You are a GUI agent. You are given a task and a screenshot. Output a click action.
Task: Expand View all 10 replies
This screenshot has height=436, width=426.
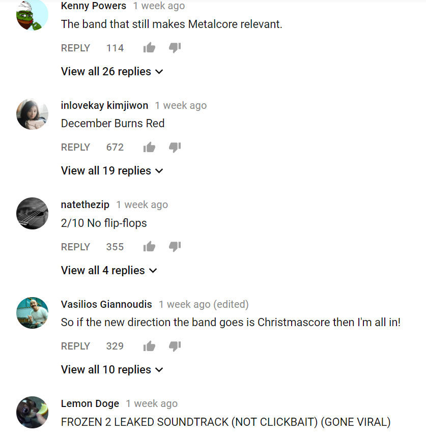112,369
